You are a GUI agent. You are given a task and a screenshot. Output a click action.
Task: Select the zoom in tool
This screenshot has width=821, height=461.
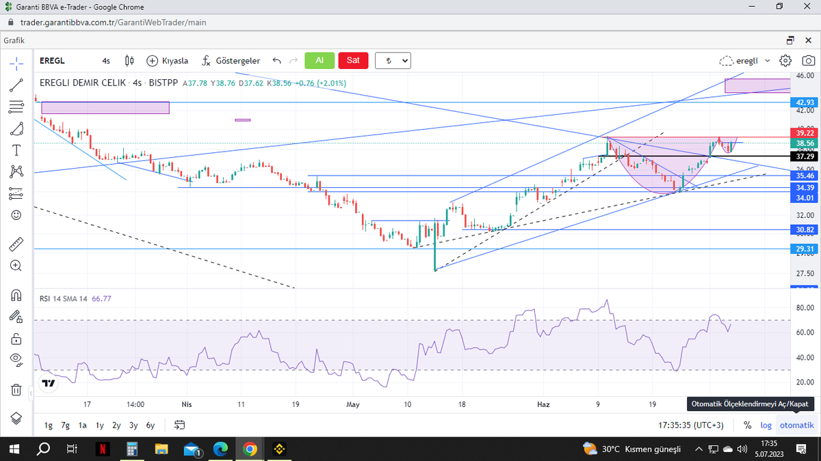pos(16,266)
